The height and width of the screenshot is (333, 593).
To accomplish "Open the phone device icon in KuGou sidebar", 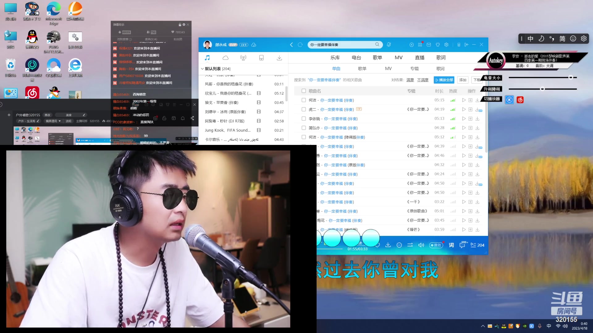I will click(261, 58).
